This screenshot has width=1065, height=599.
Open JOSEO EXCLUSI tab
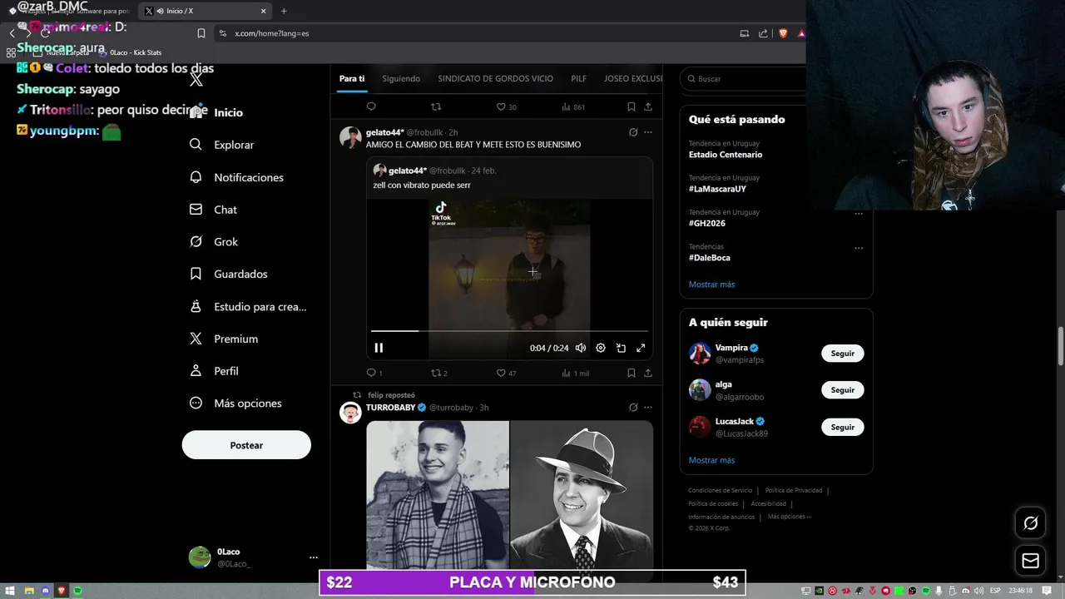point(633,78)
